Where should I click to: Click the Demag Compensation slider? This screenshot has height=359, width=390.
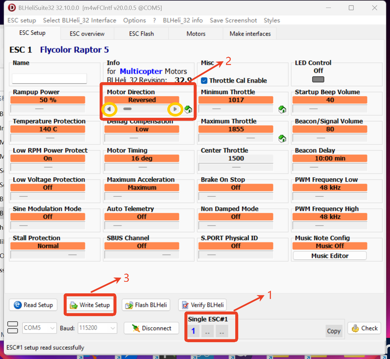[x=142, y=138]
